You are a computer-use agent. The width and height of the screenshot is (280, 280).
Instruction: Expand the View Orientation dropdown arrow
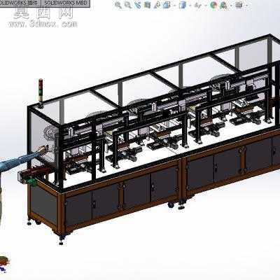(175, 6)
